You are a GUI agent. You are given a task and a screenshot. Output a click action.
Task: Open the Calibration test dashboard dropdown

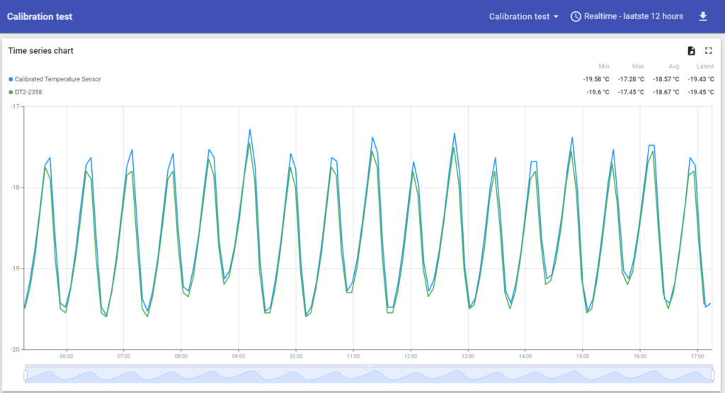[x=524, y=16]
